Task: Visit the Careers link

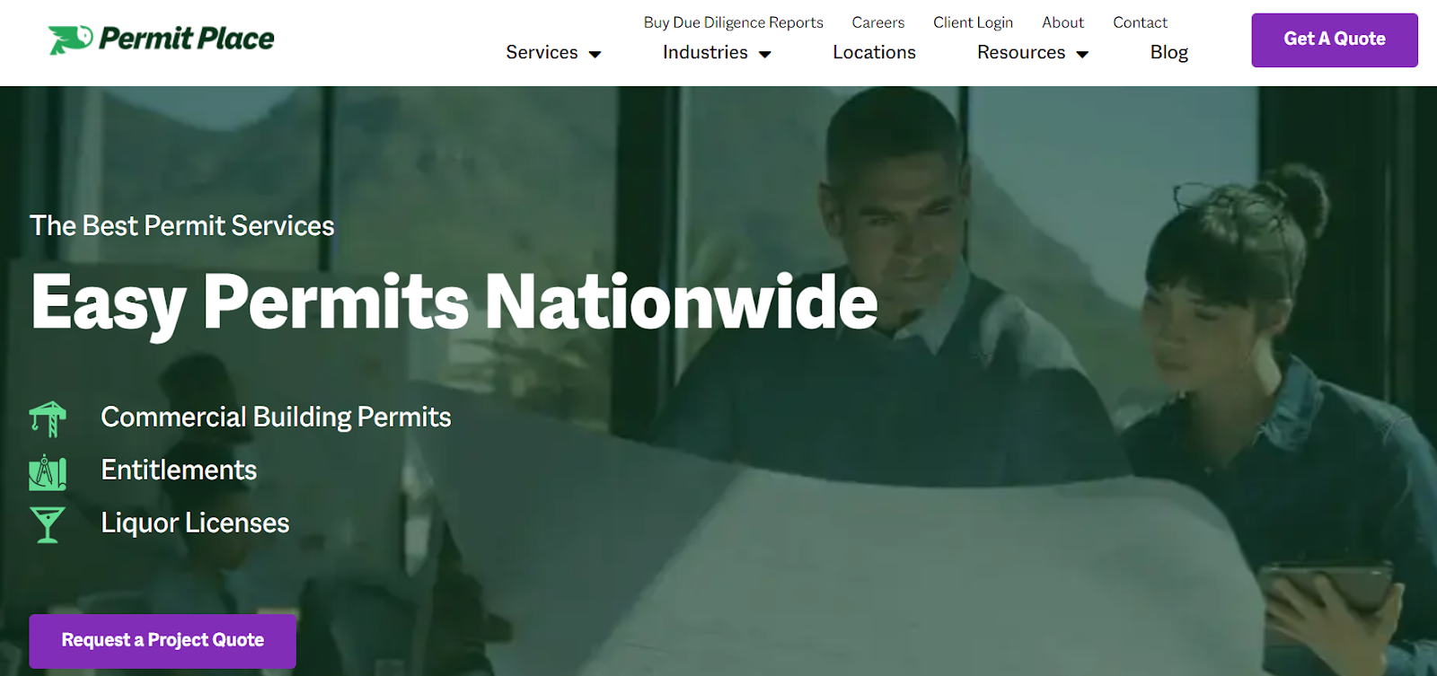Action: pyautogui.click(x=878, y=22)
